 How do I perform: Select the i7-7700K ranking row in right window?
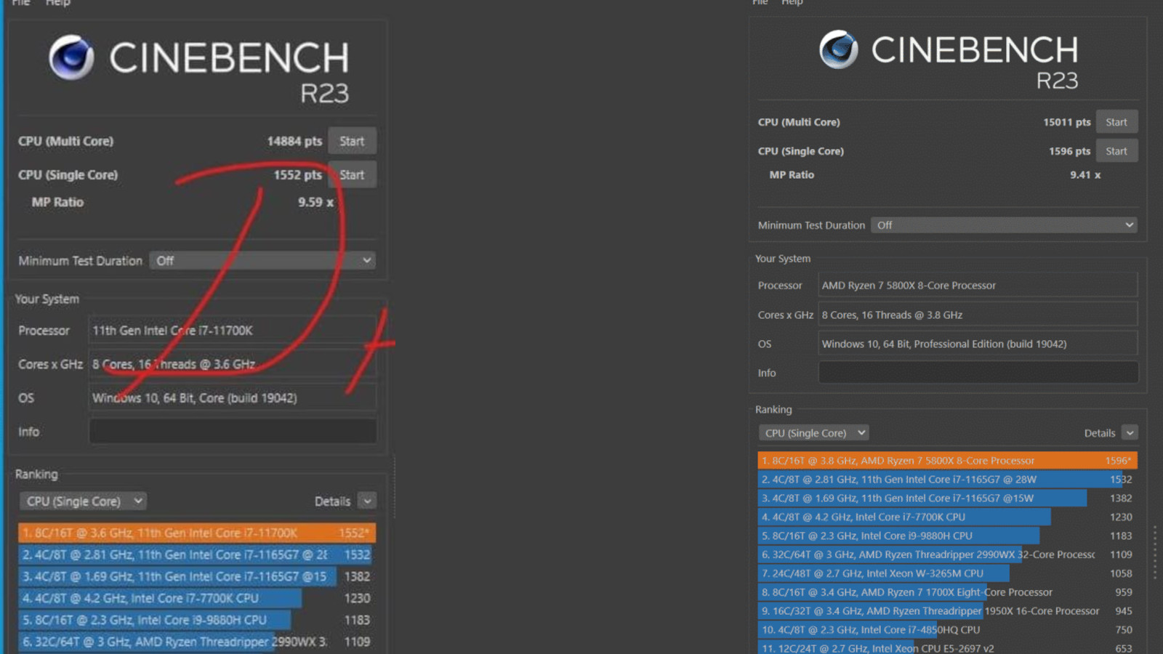[x=947, y=517]
